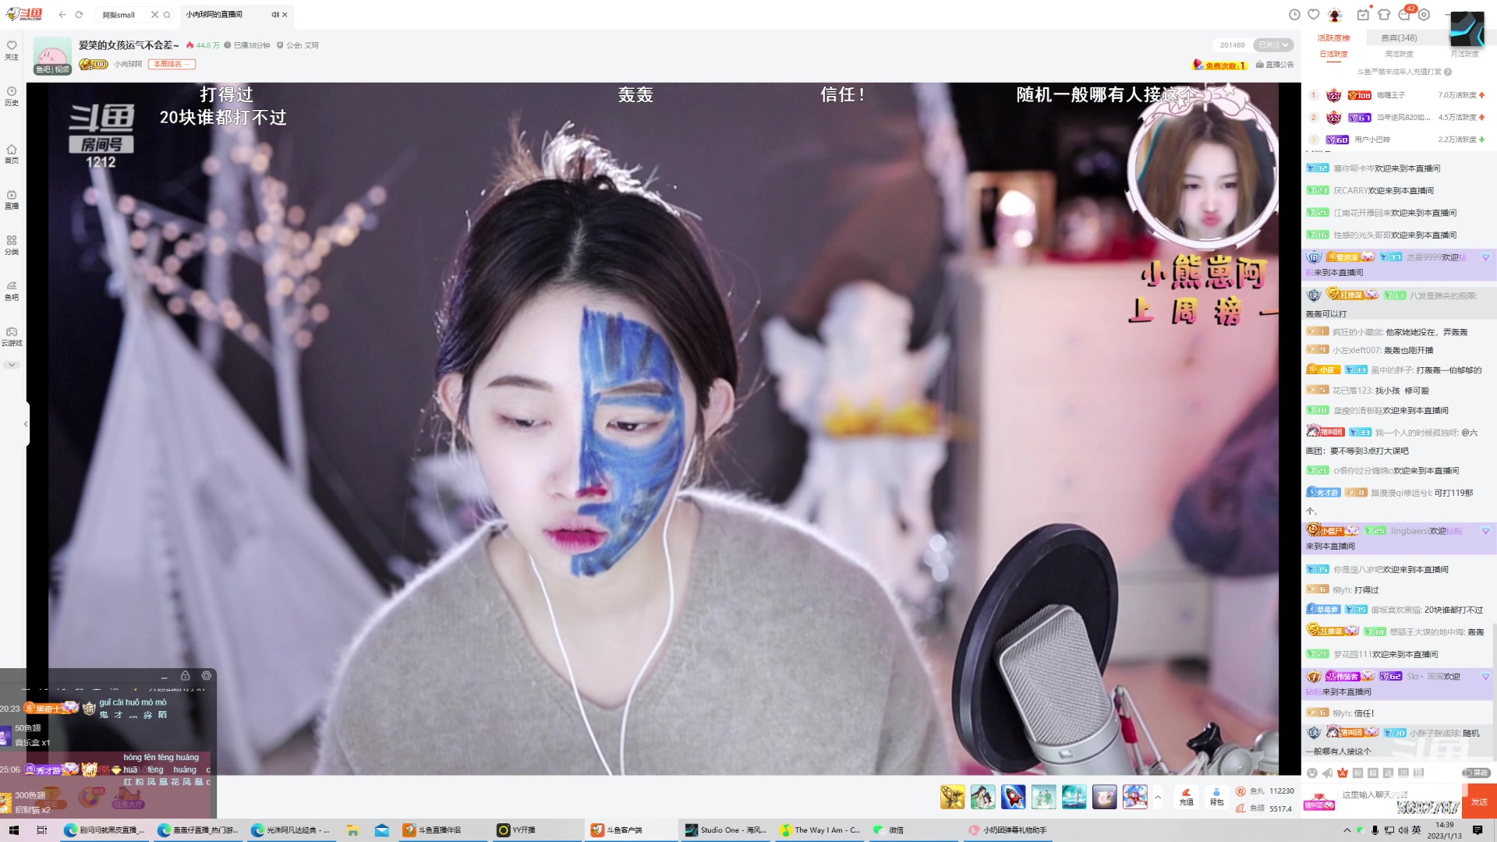Open the user avatar profile menu
The width and height of the screenshot is (1497, 842).
(1335, 15)
